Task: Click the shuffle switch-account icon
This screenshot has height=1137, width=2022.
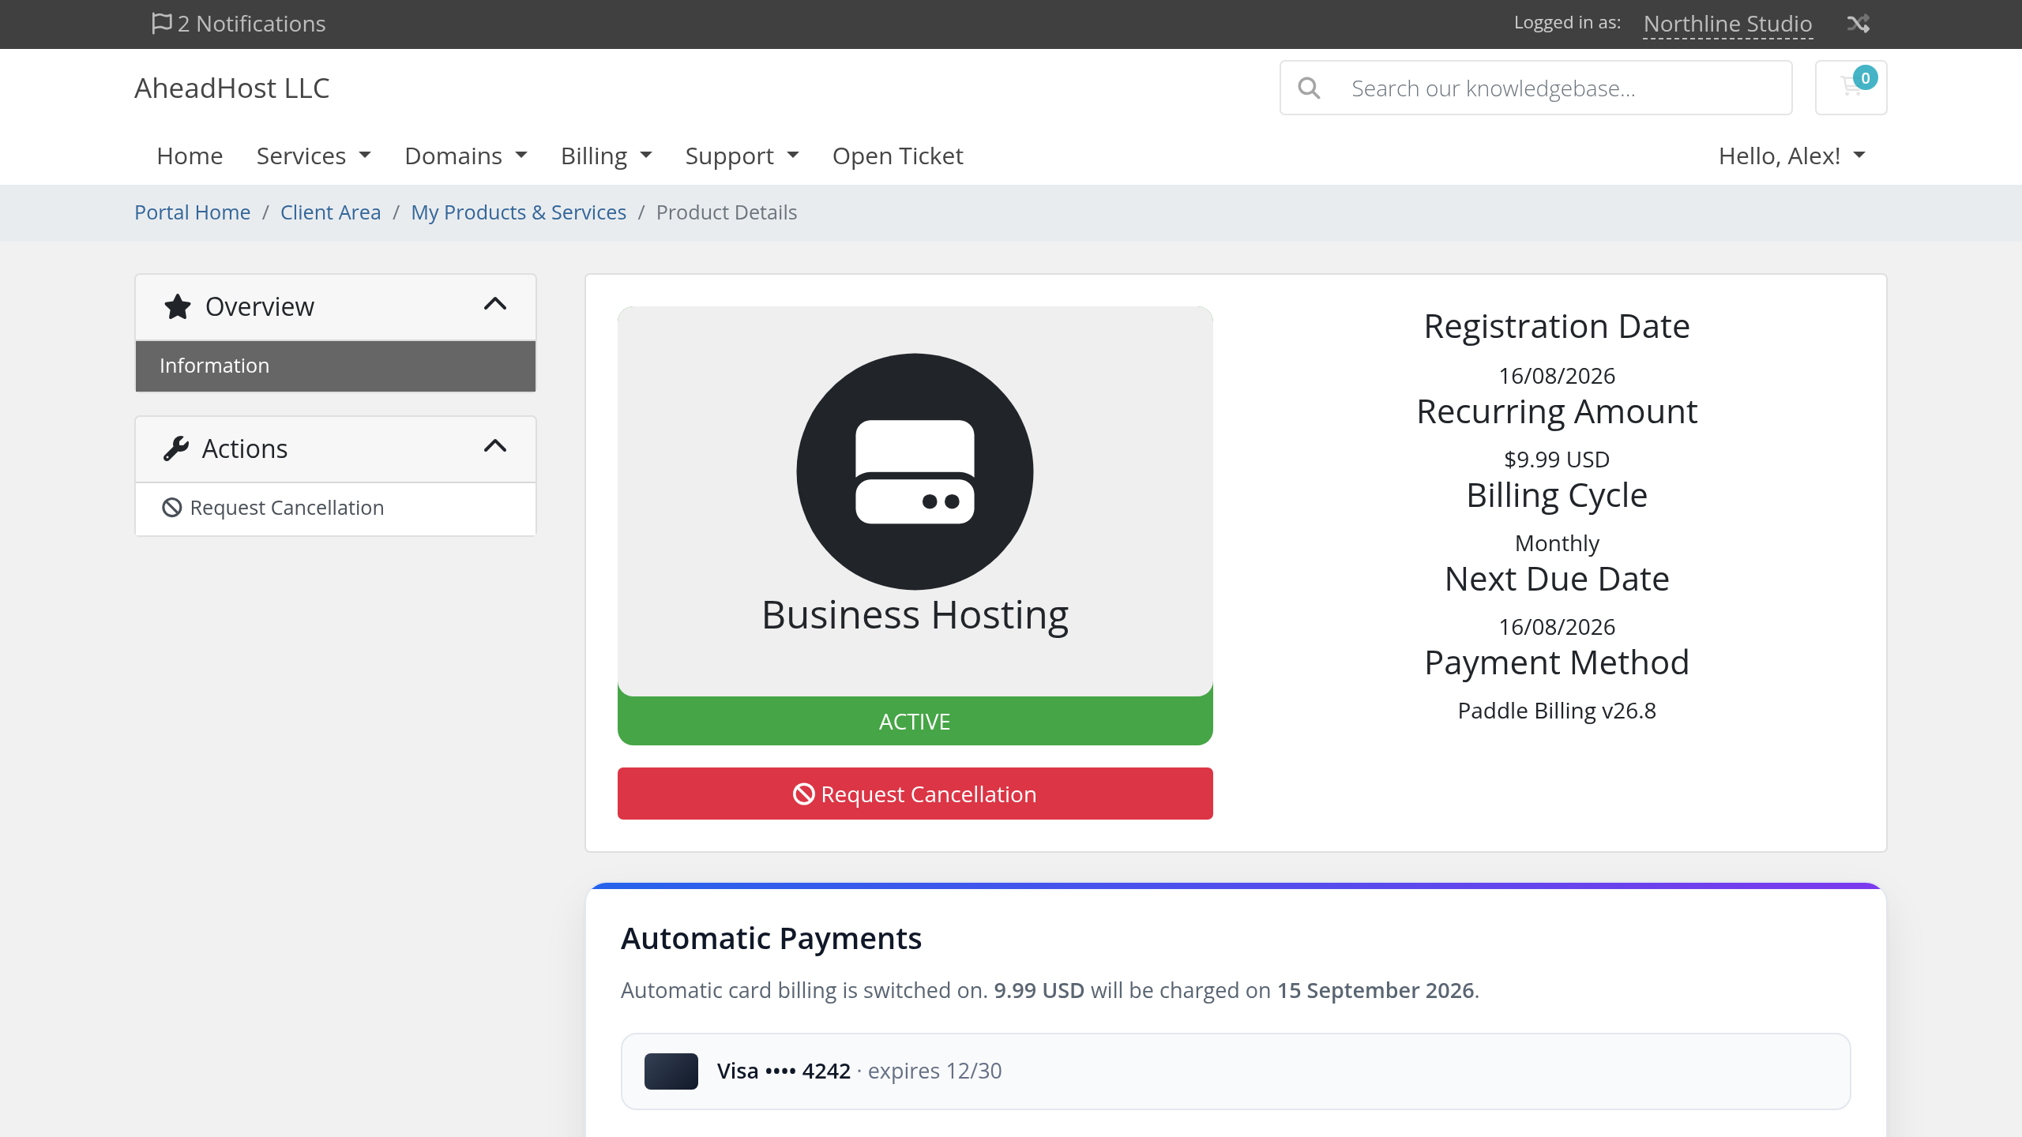Action: click(1858, 24)
